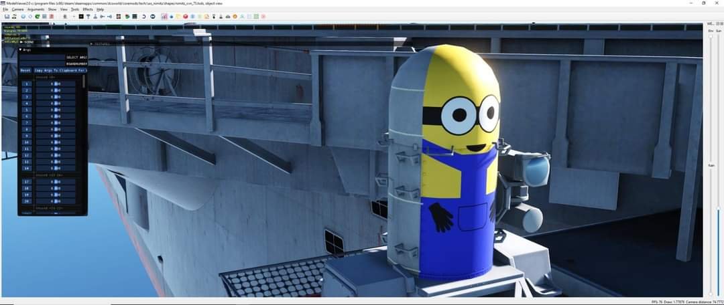Click Copy Args To Clipboard button
Image resolution: width=724 pixels, height=305 pixels.
[60, 70]
